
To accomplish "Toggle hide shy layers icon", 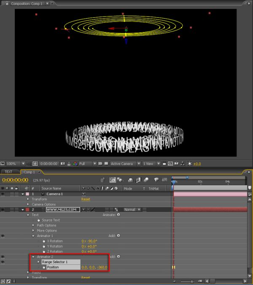I will (130, 180).
